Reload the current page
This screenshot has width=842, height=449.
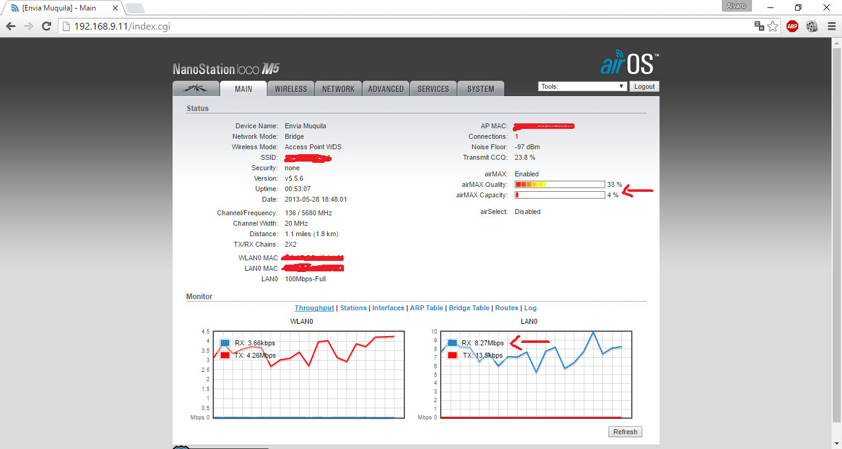point(46,26)
